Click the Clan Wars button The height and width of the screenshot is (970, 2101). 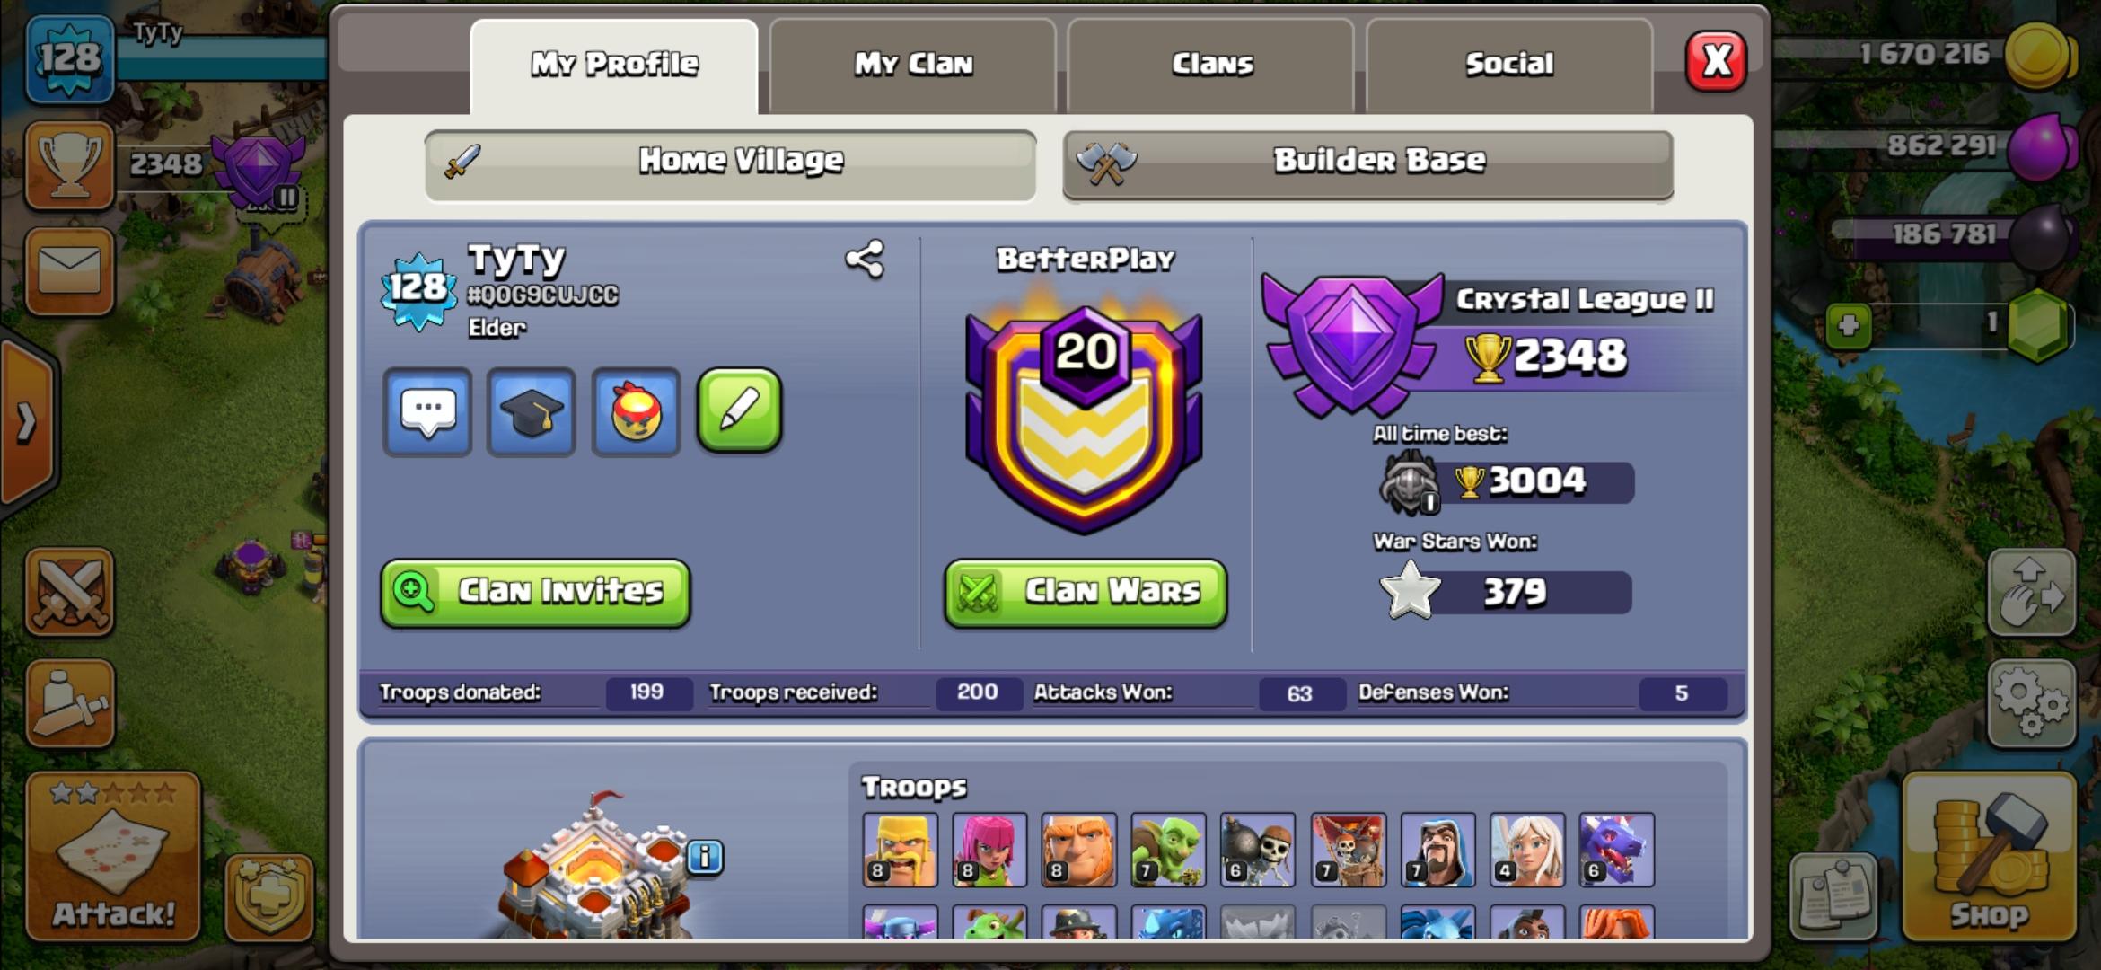[1086, 593]
